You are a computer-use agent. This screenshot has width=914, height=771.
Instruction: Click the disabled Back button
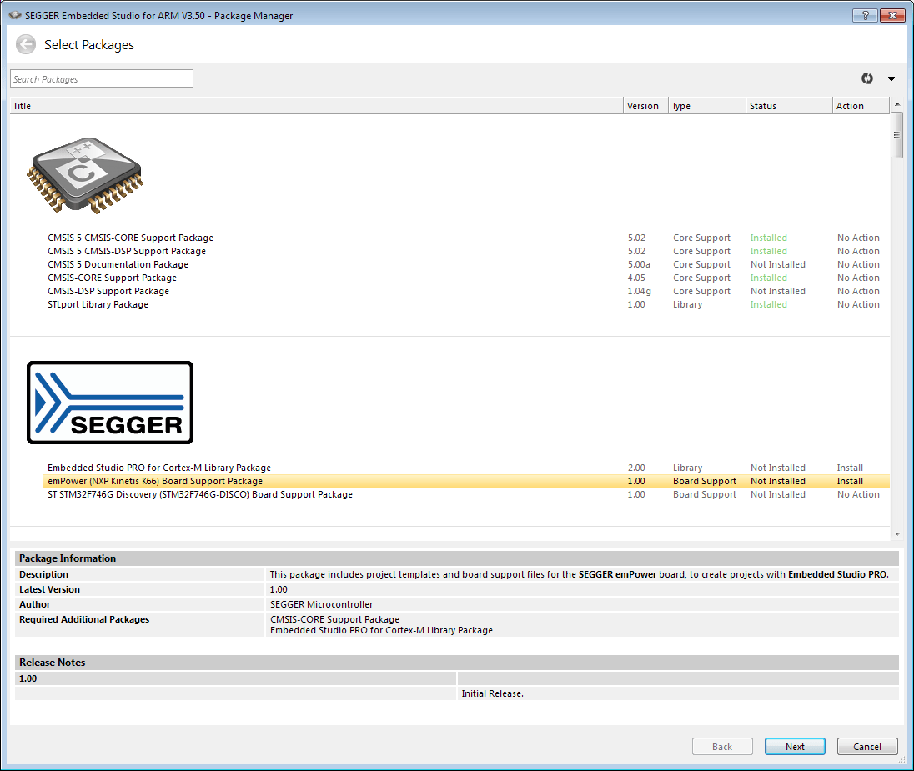(x=722, y=747)
